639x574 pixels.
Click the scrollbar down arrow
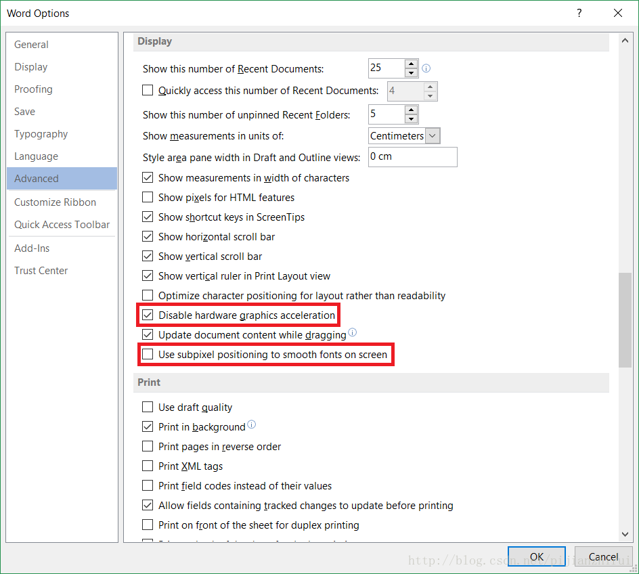625,534
